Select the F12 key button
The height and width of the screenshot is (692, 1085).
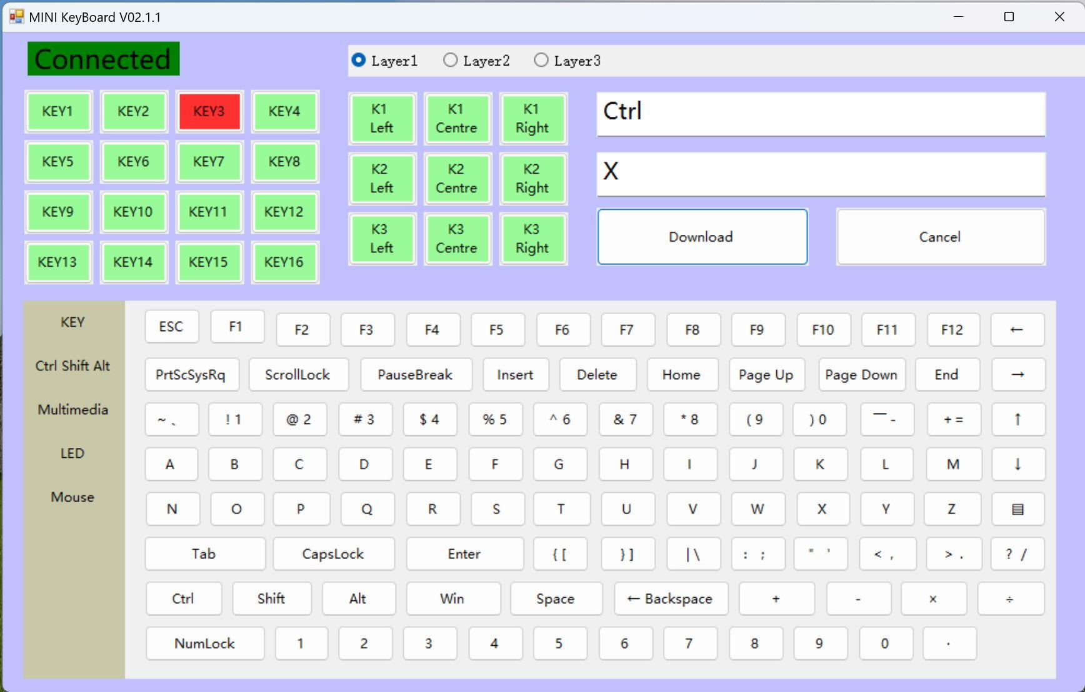[x=952, y=330]
